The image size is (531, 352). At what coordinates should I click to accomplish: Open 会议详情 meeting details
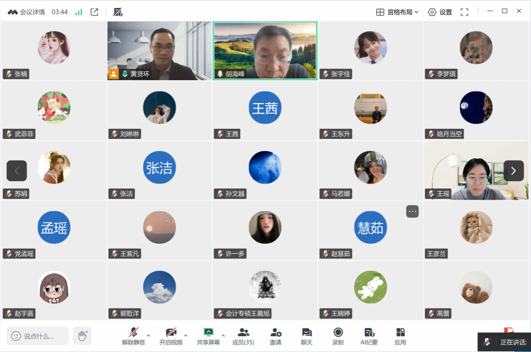(x=26, y=12)
